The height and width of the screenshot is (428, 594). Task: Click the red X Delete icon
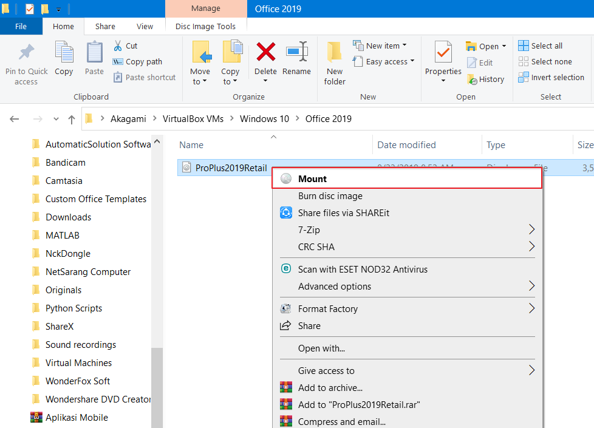coord(265,52)
